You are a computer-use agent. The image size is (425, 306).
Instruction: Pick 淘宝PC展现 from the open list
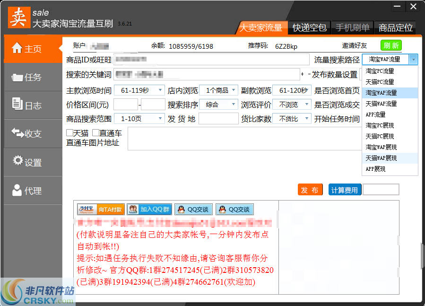click(390, 125)
